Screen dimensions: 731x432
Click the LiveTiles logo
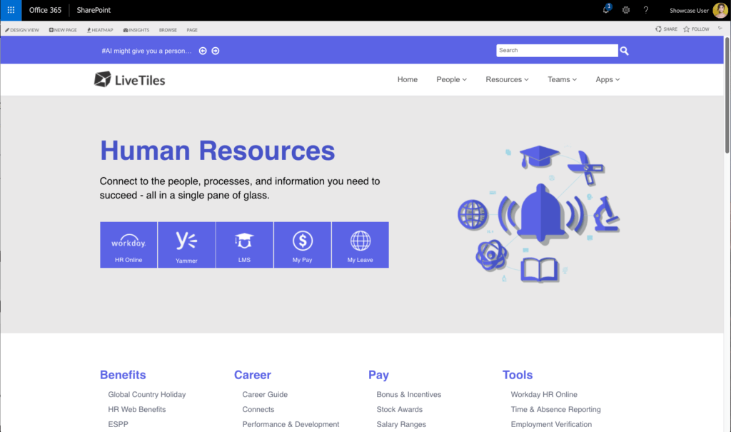[130, 80]
